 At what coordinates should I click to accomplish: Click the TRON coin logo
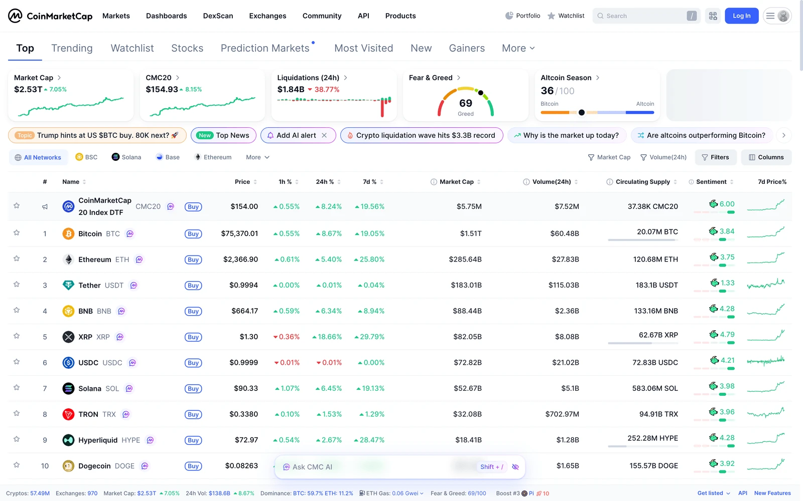(68, 414)
